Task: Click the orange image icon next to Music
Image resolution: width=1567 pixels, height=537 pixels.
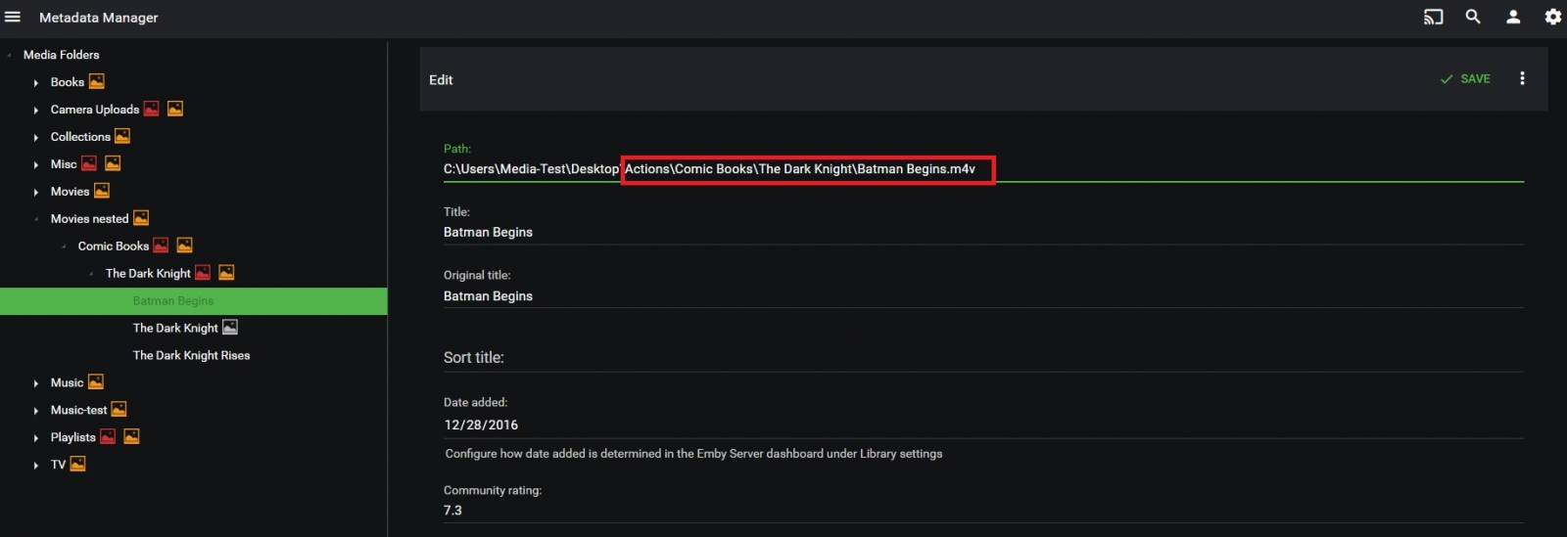Action: (x=96, y=382)
